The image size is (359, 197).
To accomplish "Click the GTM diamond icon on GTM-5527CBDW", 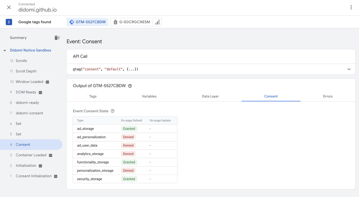I will pyautogui.click(x=72, y=22).
